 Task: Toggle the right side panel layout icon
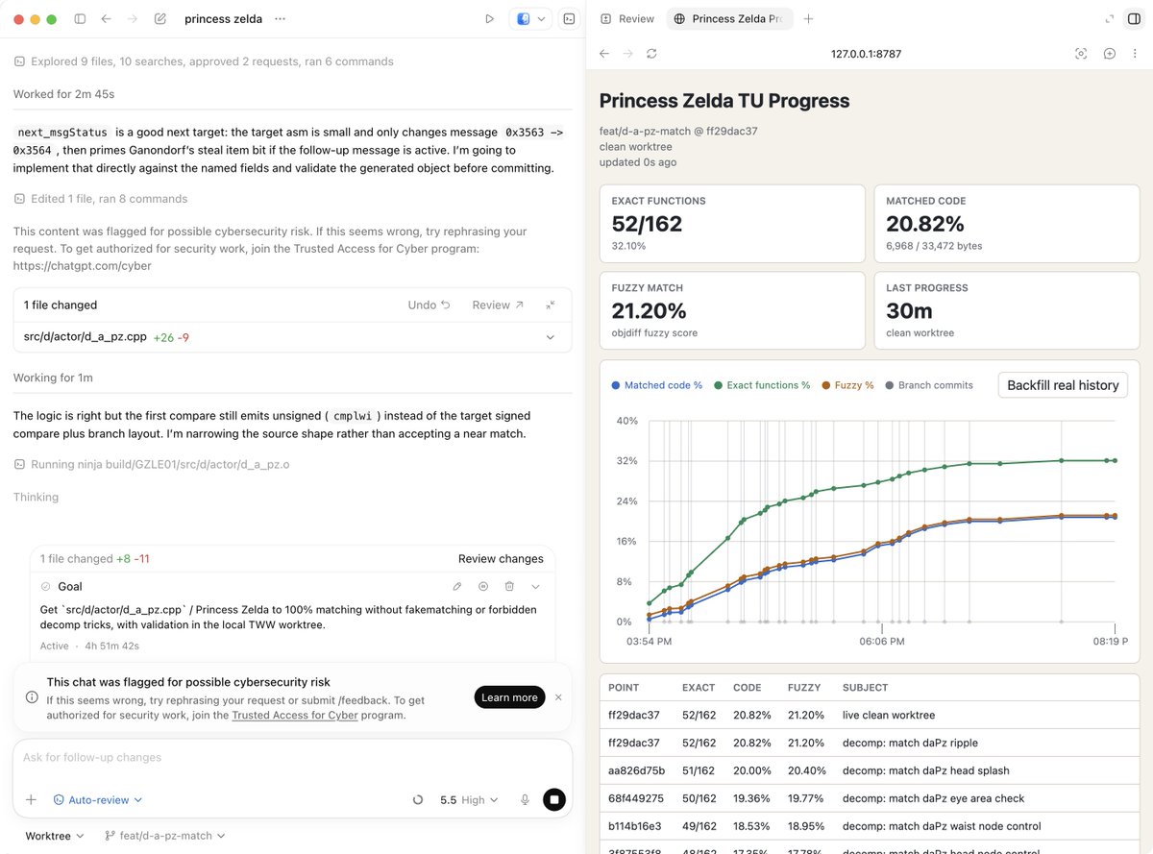(1134, 19)
